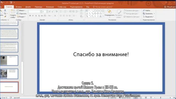Image resolution: width=176 pixels, height=99 pixels.
Task: Switch to the Вставка tab
Action: tap(19, 7)
